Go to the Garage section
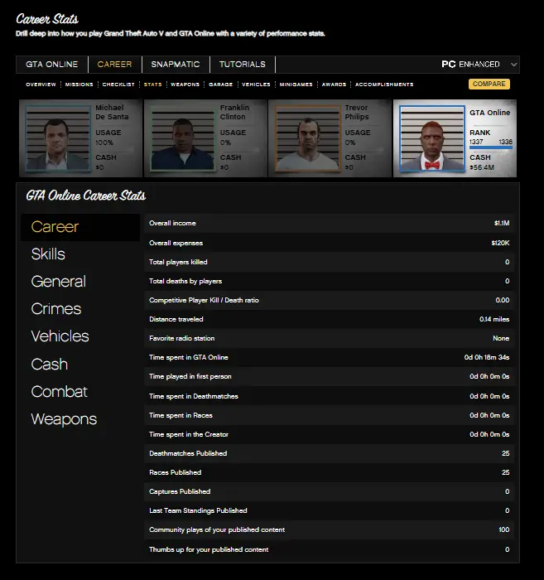The image size is (544, 580). 220,85
